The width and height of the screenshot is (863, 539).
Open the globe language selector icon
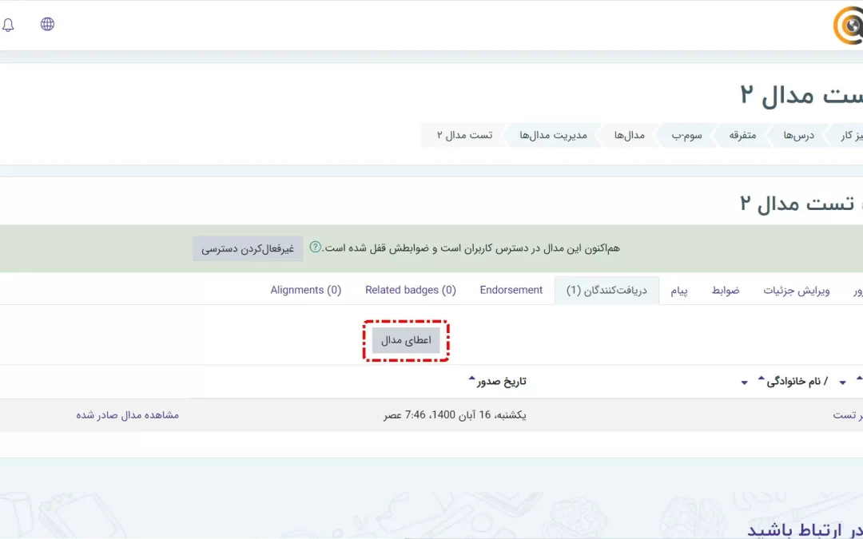tap(48, 24)
